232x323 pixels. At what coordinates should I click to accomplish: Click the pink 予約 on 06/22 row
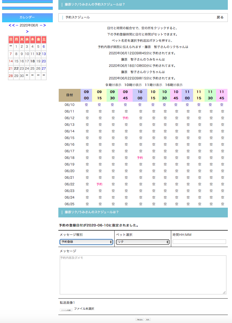pyautogui.click(x=99, y=184)
